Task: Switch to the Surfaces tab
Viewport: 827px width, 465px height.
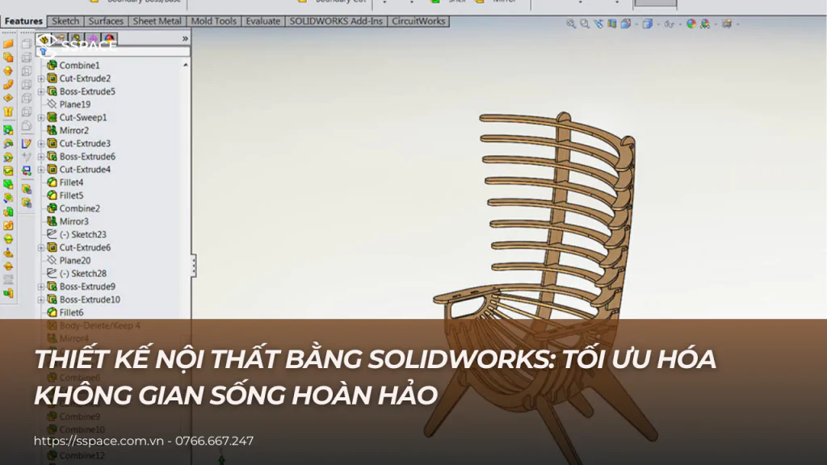Action: click(x=106, y=21)
